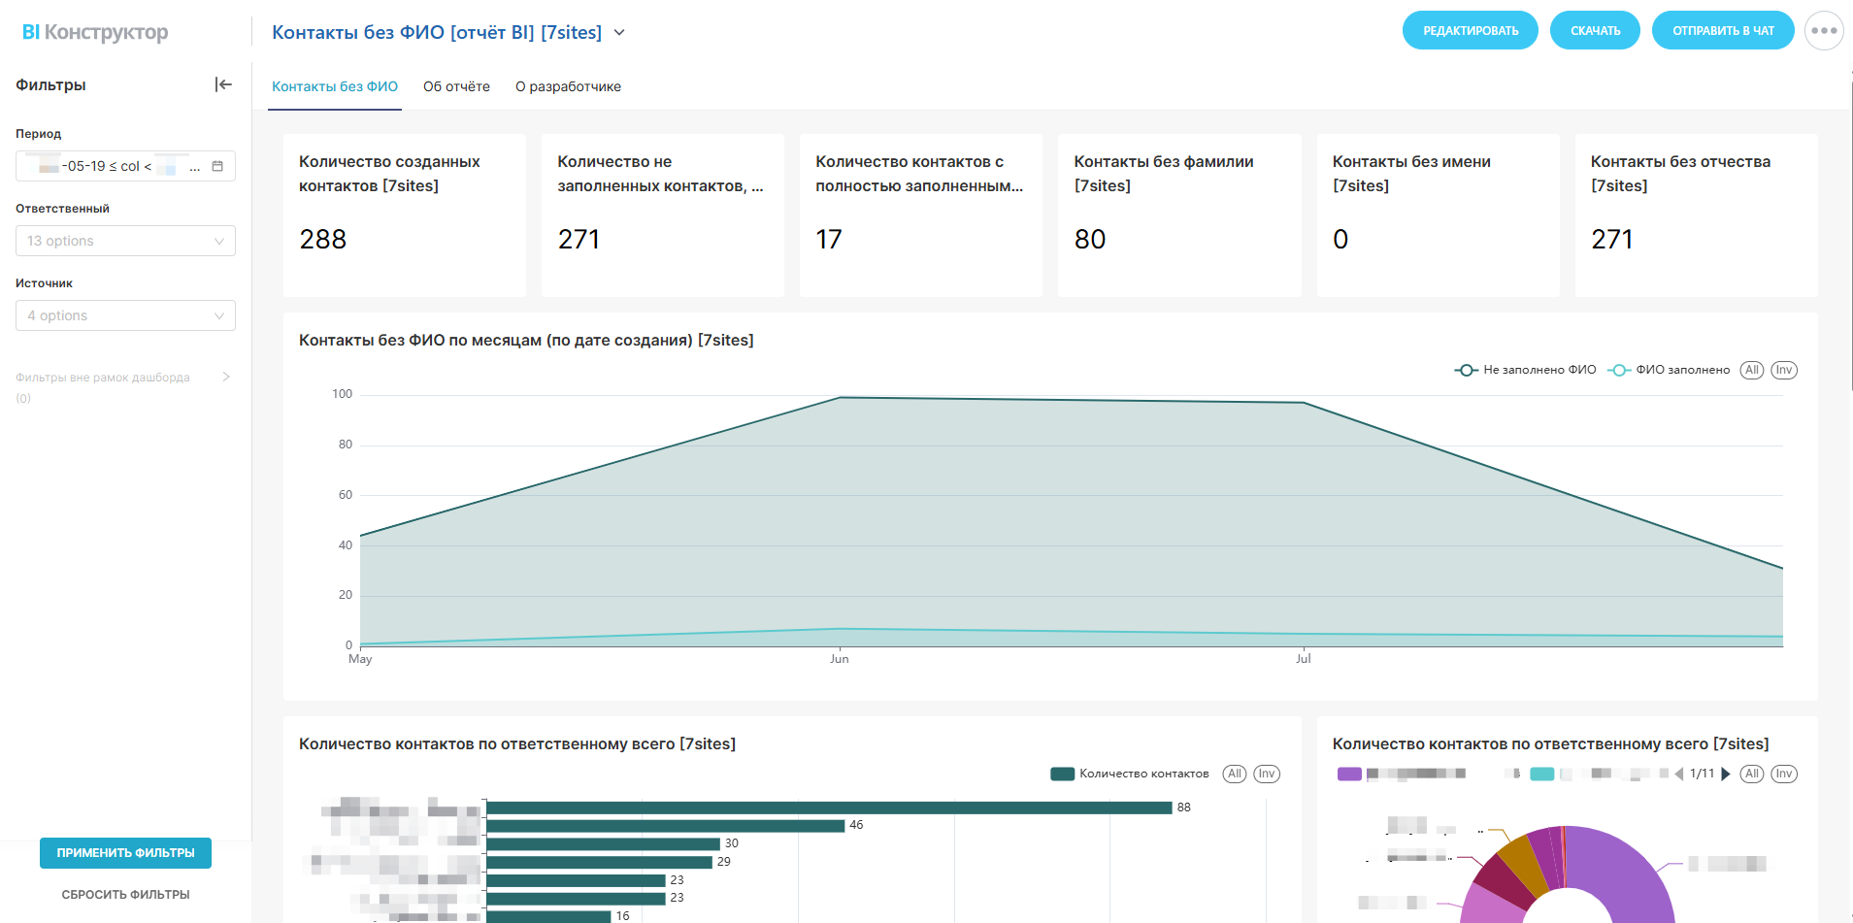The width and height of the screenshot is (1853, 923).
Task: Toggle 'ФИО заполнено' series in legend
Action: click(1670, 370)
